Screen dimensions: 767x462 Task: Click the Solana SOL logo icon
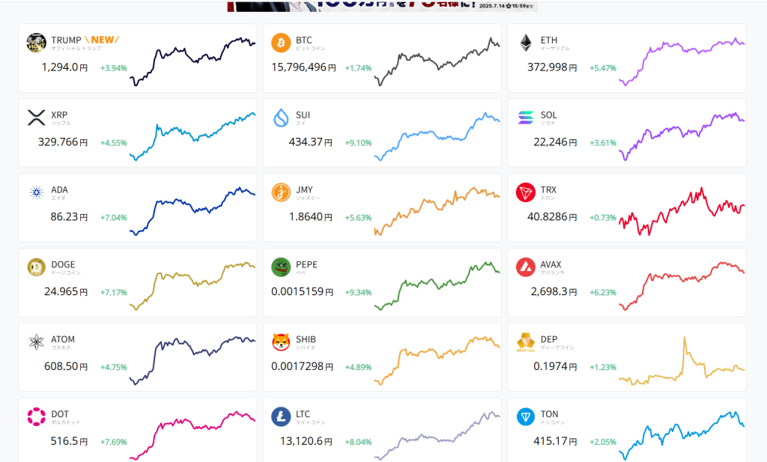[526, 118]
